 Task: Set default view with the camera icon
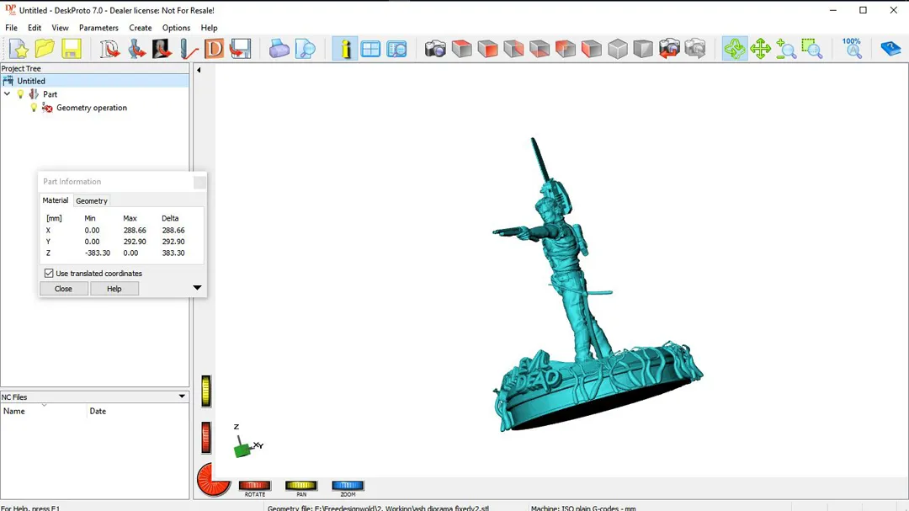click(435, 49)
